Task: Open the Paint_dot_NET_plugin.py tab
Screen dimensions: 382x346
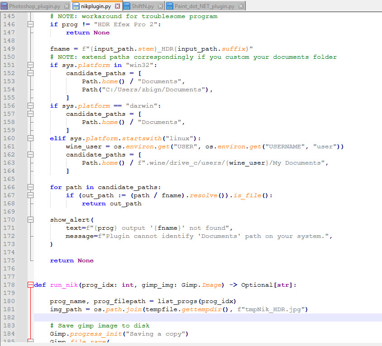Action: 204,6
